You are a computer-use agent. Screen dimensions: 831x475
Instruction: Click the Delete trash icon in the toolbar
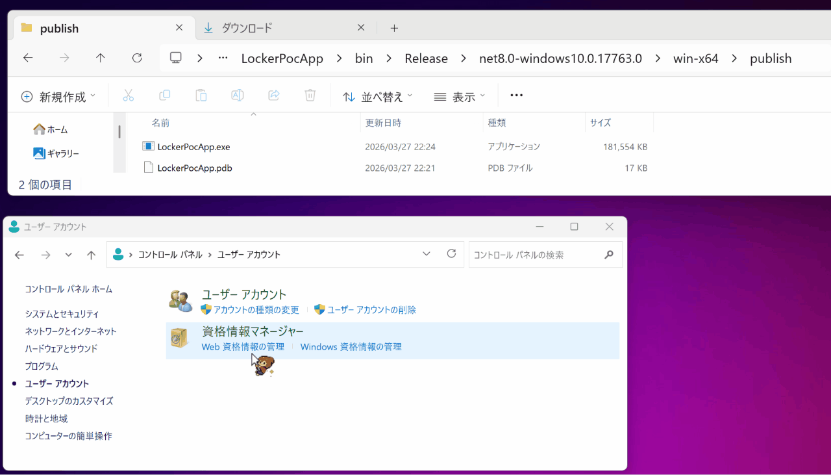(310, 95)
